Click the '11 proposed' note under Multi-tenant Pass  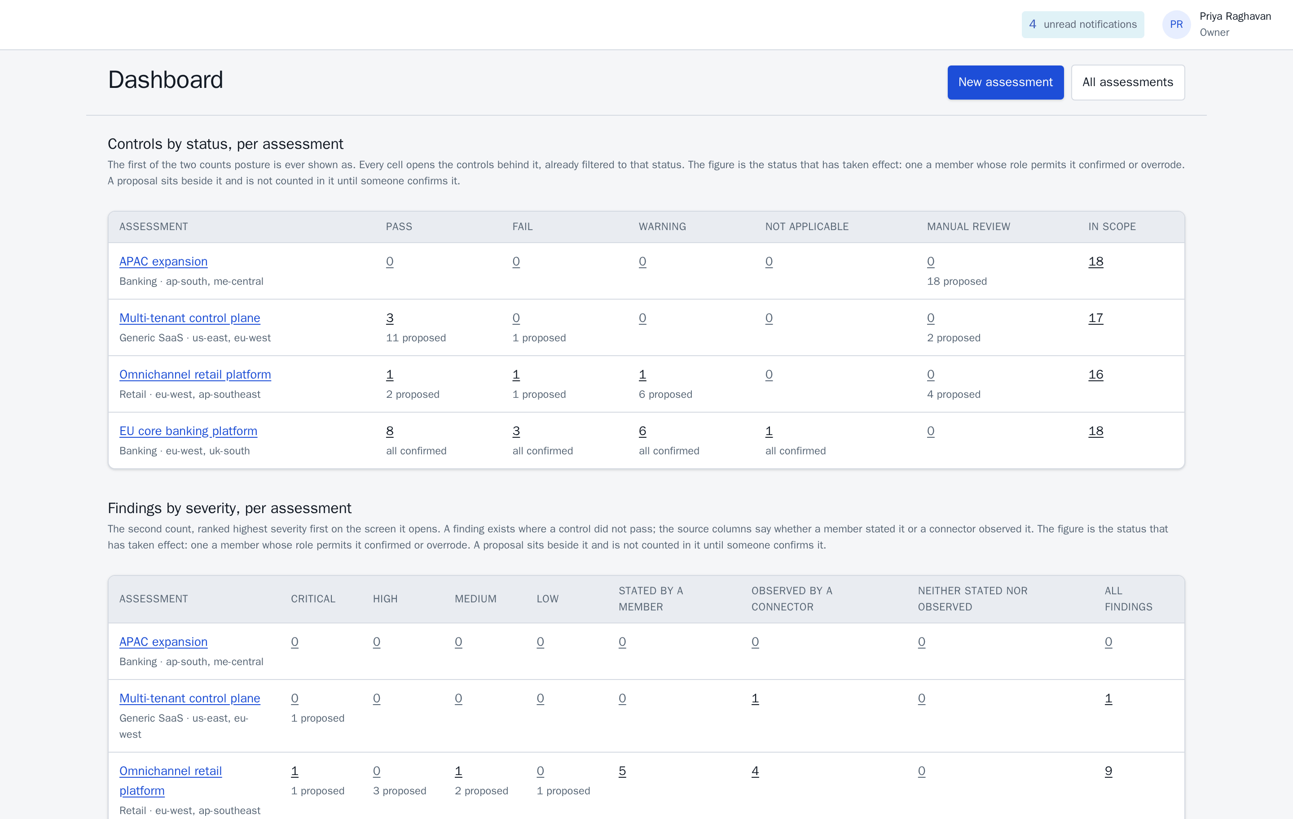click(x=416, y=337)
